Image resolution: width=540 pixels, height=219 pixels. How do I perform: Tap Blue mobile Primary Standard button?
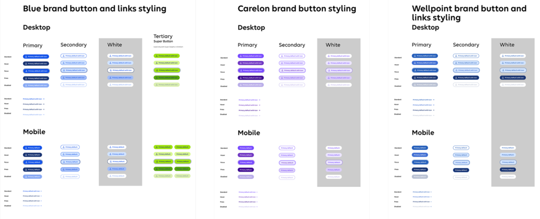tap(32, 148)
